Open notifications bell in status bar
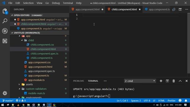The height and width of the screenshot is (107, 190). (x=186, y=100)
